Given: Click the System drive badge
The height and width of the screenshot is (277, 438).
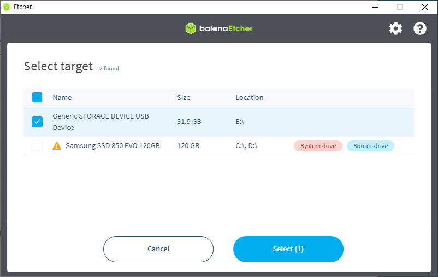Looking at the screenshot, I should 318,146.
